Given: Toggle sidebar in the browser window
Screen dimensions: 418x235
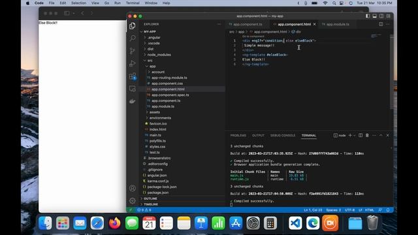Looking at the screenshot, I should tap(67, 13).
